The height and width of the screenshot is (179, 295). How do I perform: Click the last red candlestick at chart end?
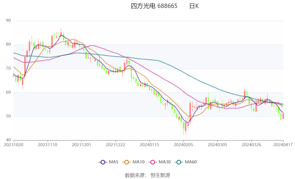pos(283,116)
